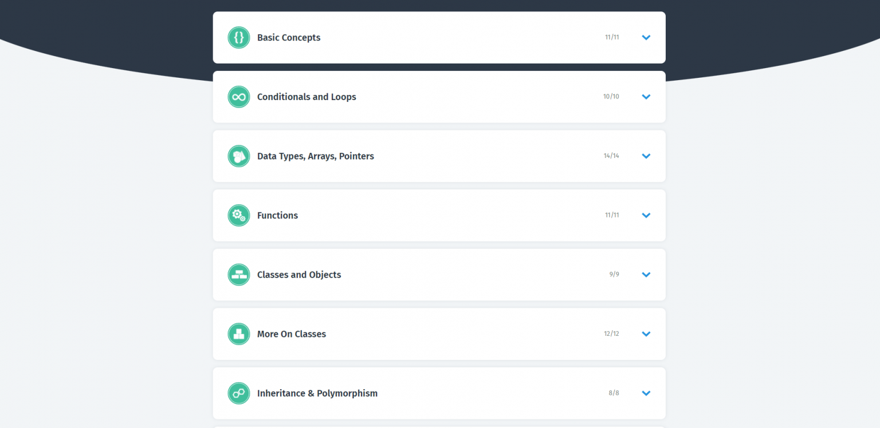
Task: Click the Data Types module shapes icon
Action: tap(239, 156)
